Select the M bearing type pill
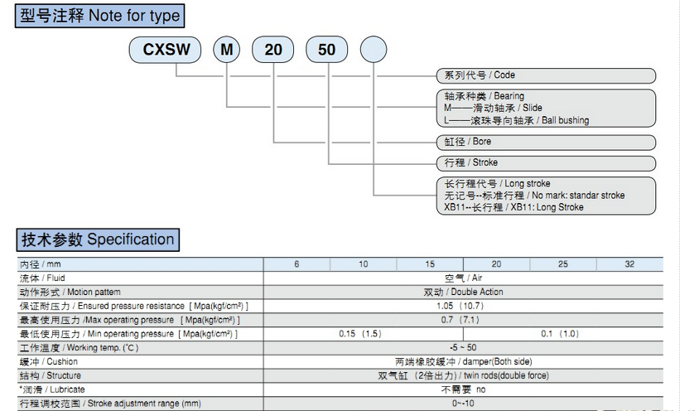The height and width of the screenshot is (411, 699). tap(226, 50)
